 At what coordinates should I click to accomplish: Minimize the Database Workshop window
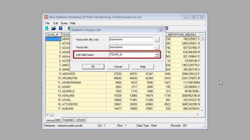(x=186, y=17)
